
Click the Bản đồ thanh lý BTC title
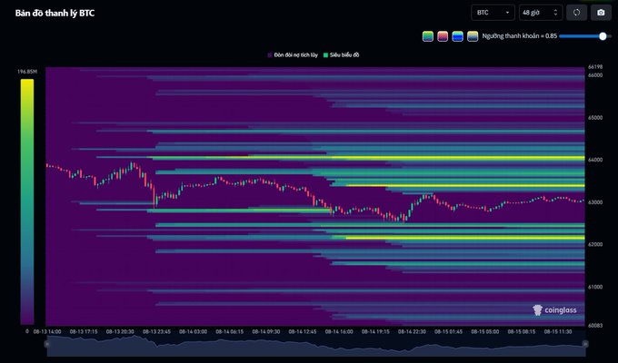(x=55, y=13)
